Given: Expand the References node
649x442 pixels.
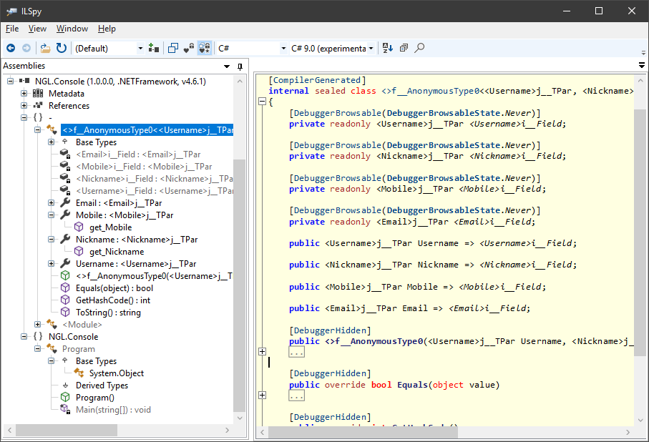Looking at the screenshot, I should [24, 106].
